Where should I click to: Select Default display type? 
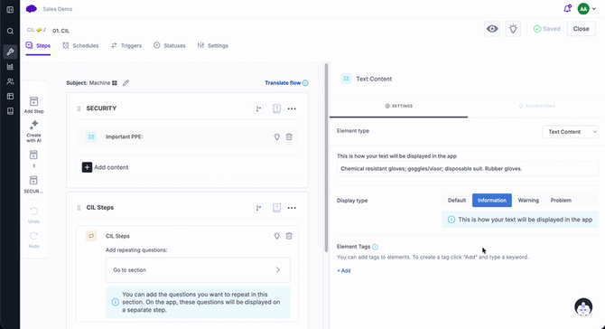[x=457, y=201]
